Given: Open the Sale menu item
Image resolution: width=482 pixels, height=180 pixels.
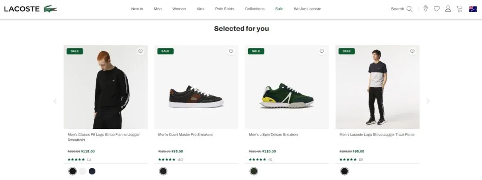Looking at the screenshot, I should tap(279, 9).
